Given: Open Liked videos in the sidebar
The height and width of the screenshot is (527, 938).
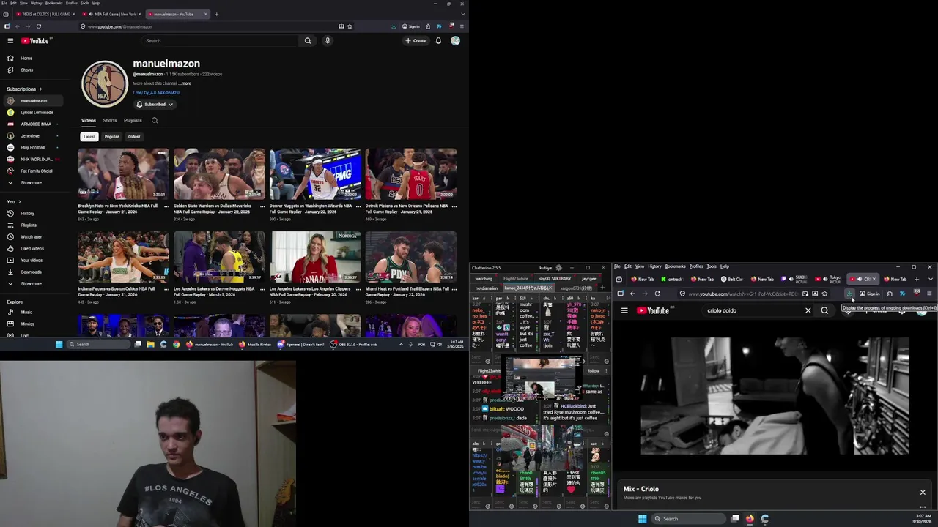Looking at the screenshot, I should pos(32,249).
